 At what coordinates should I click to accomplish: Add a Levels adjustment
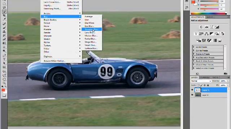pos(206,27)
